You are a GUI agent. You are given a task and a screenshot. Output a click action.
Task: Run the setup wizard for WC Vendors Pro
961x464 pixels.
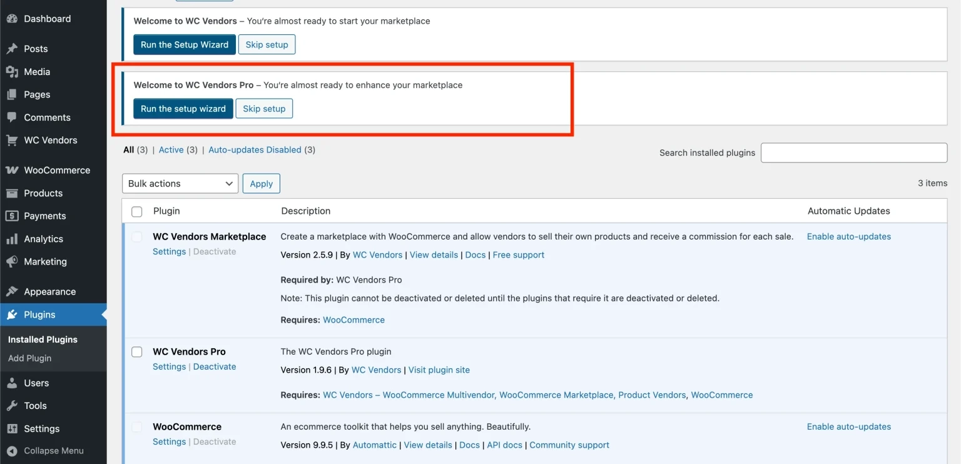tap(183, 108)
